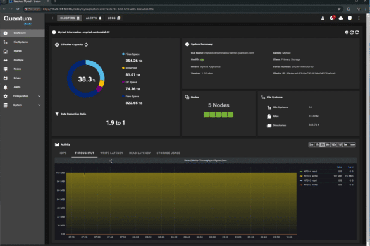Open Drives from the sidebar icon
The height and width of the screenshot is (246, 370).
click(x=6, y=78)
